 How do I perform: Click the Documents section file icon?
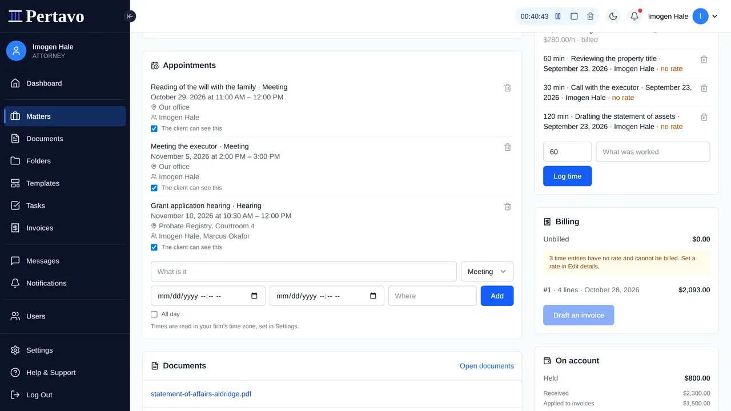(x=155, y=366)
